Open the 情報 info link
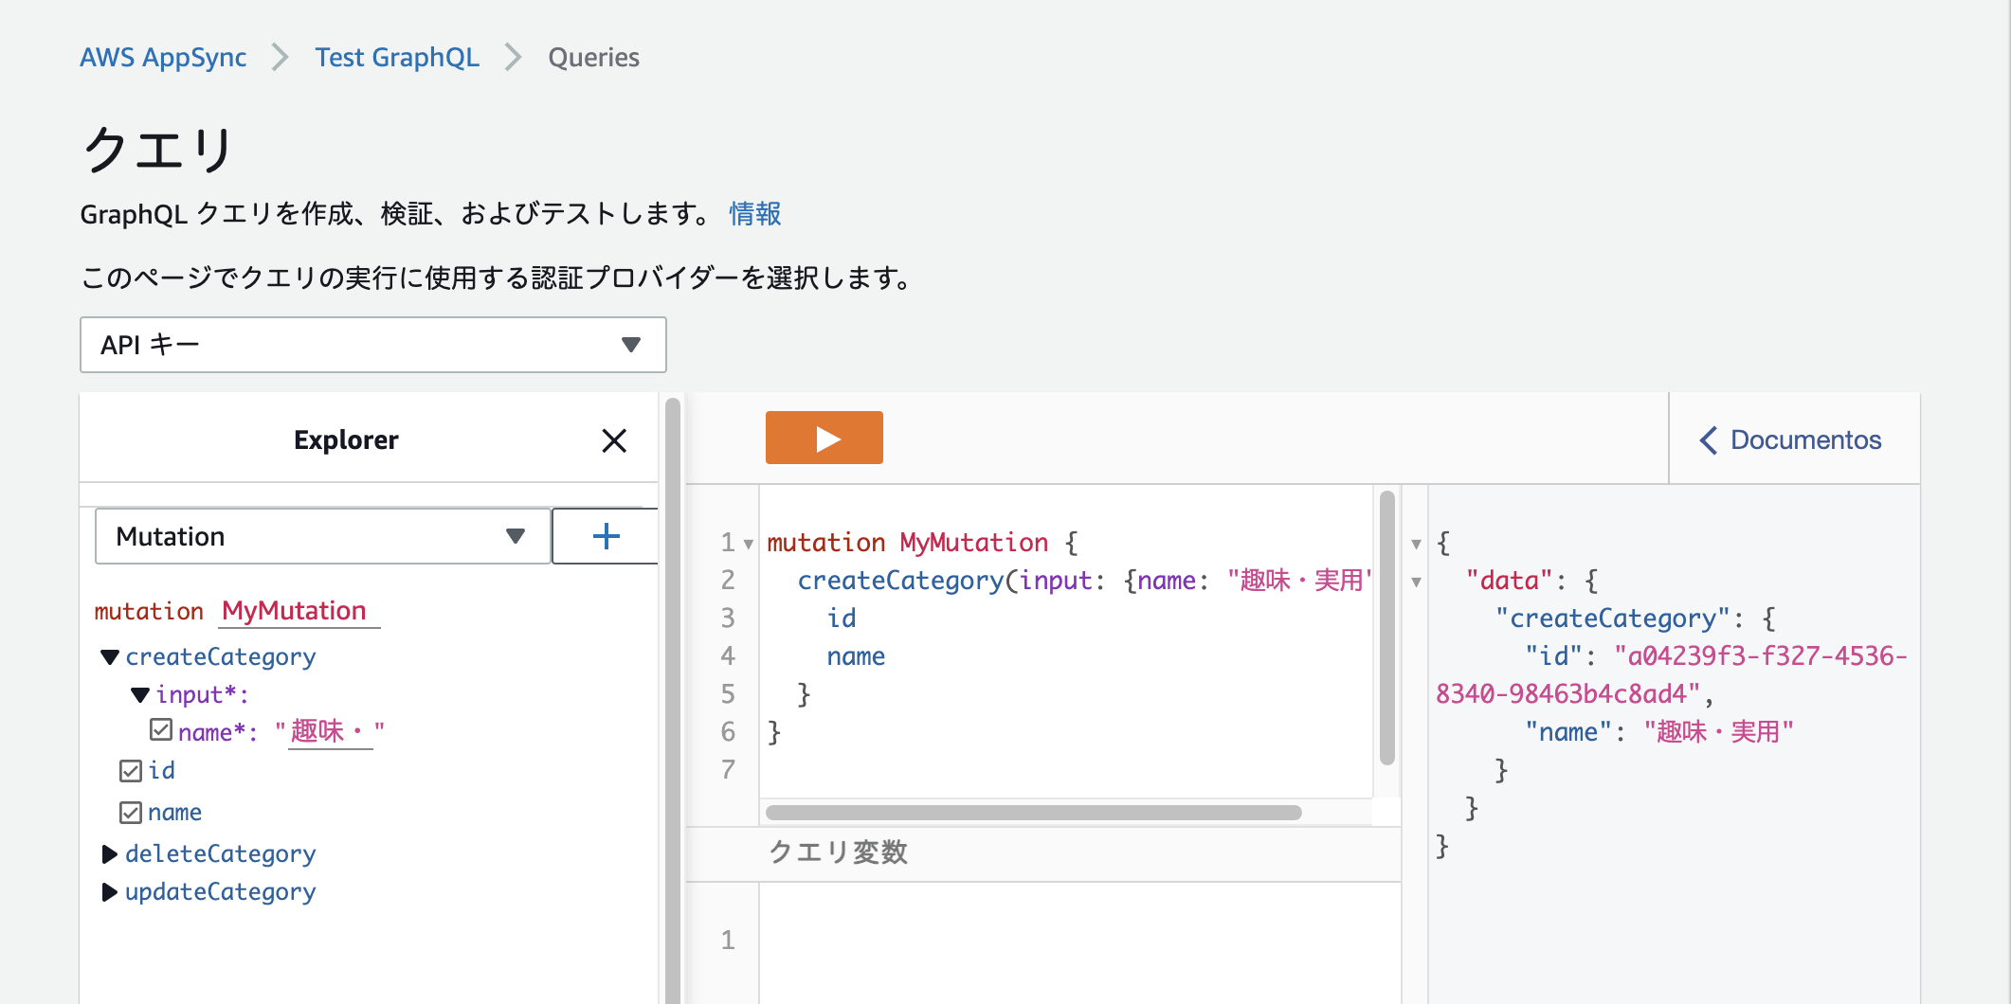The image size is (2011, 1004). [x=755, y=214]
